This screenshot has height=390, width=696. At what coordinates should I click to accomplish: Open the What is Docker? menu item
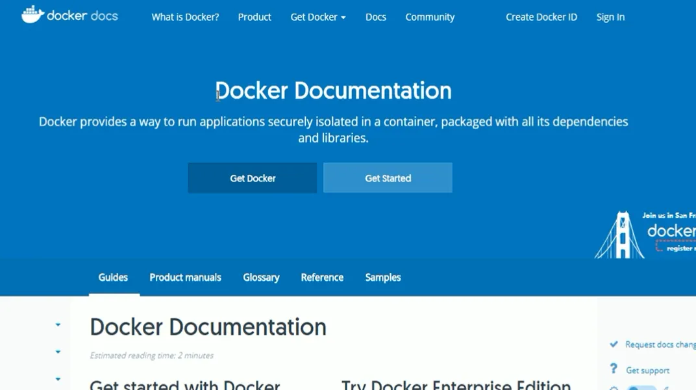[x=185, y=17]
